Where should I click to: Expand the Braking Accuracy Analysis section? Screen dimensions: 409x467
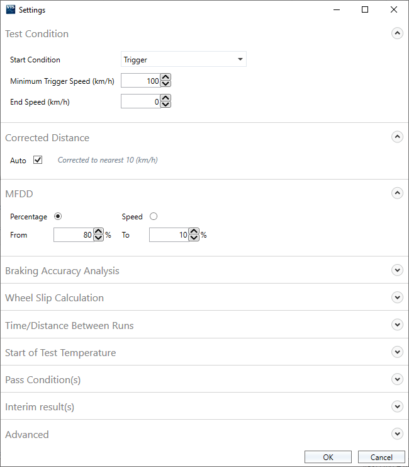point(397,270)
